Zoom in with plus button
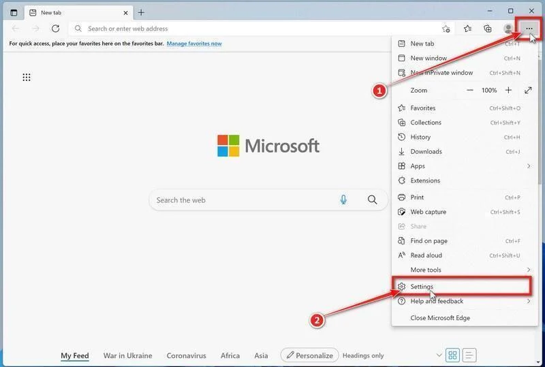The image size is (545, 367). (x=508, y=91)
